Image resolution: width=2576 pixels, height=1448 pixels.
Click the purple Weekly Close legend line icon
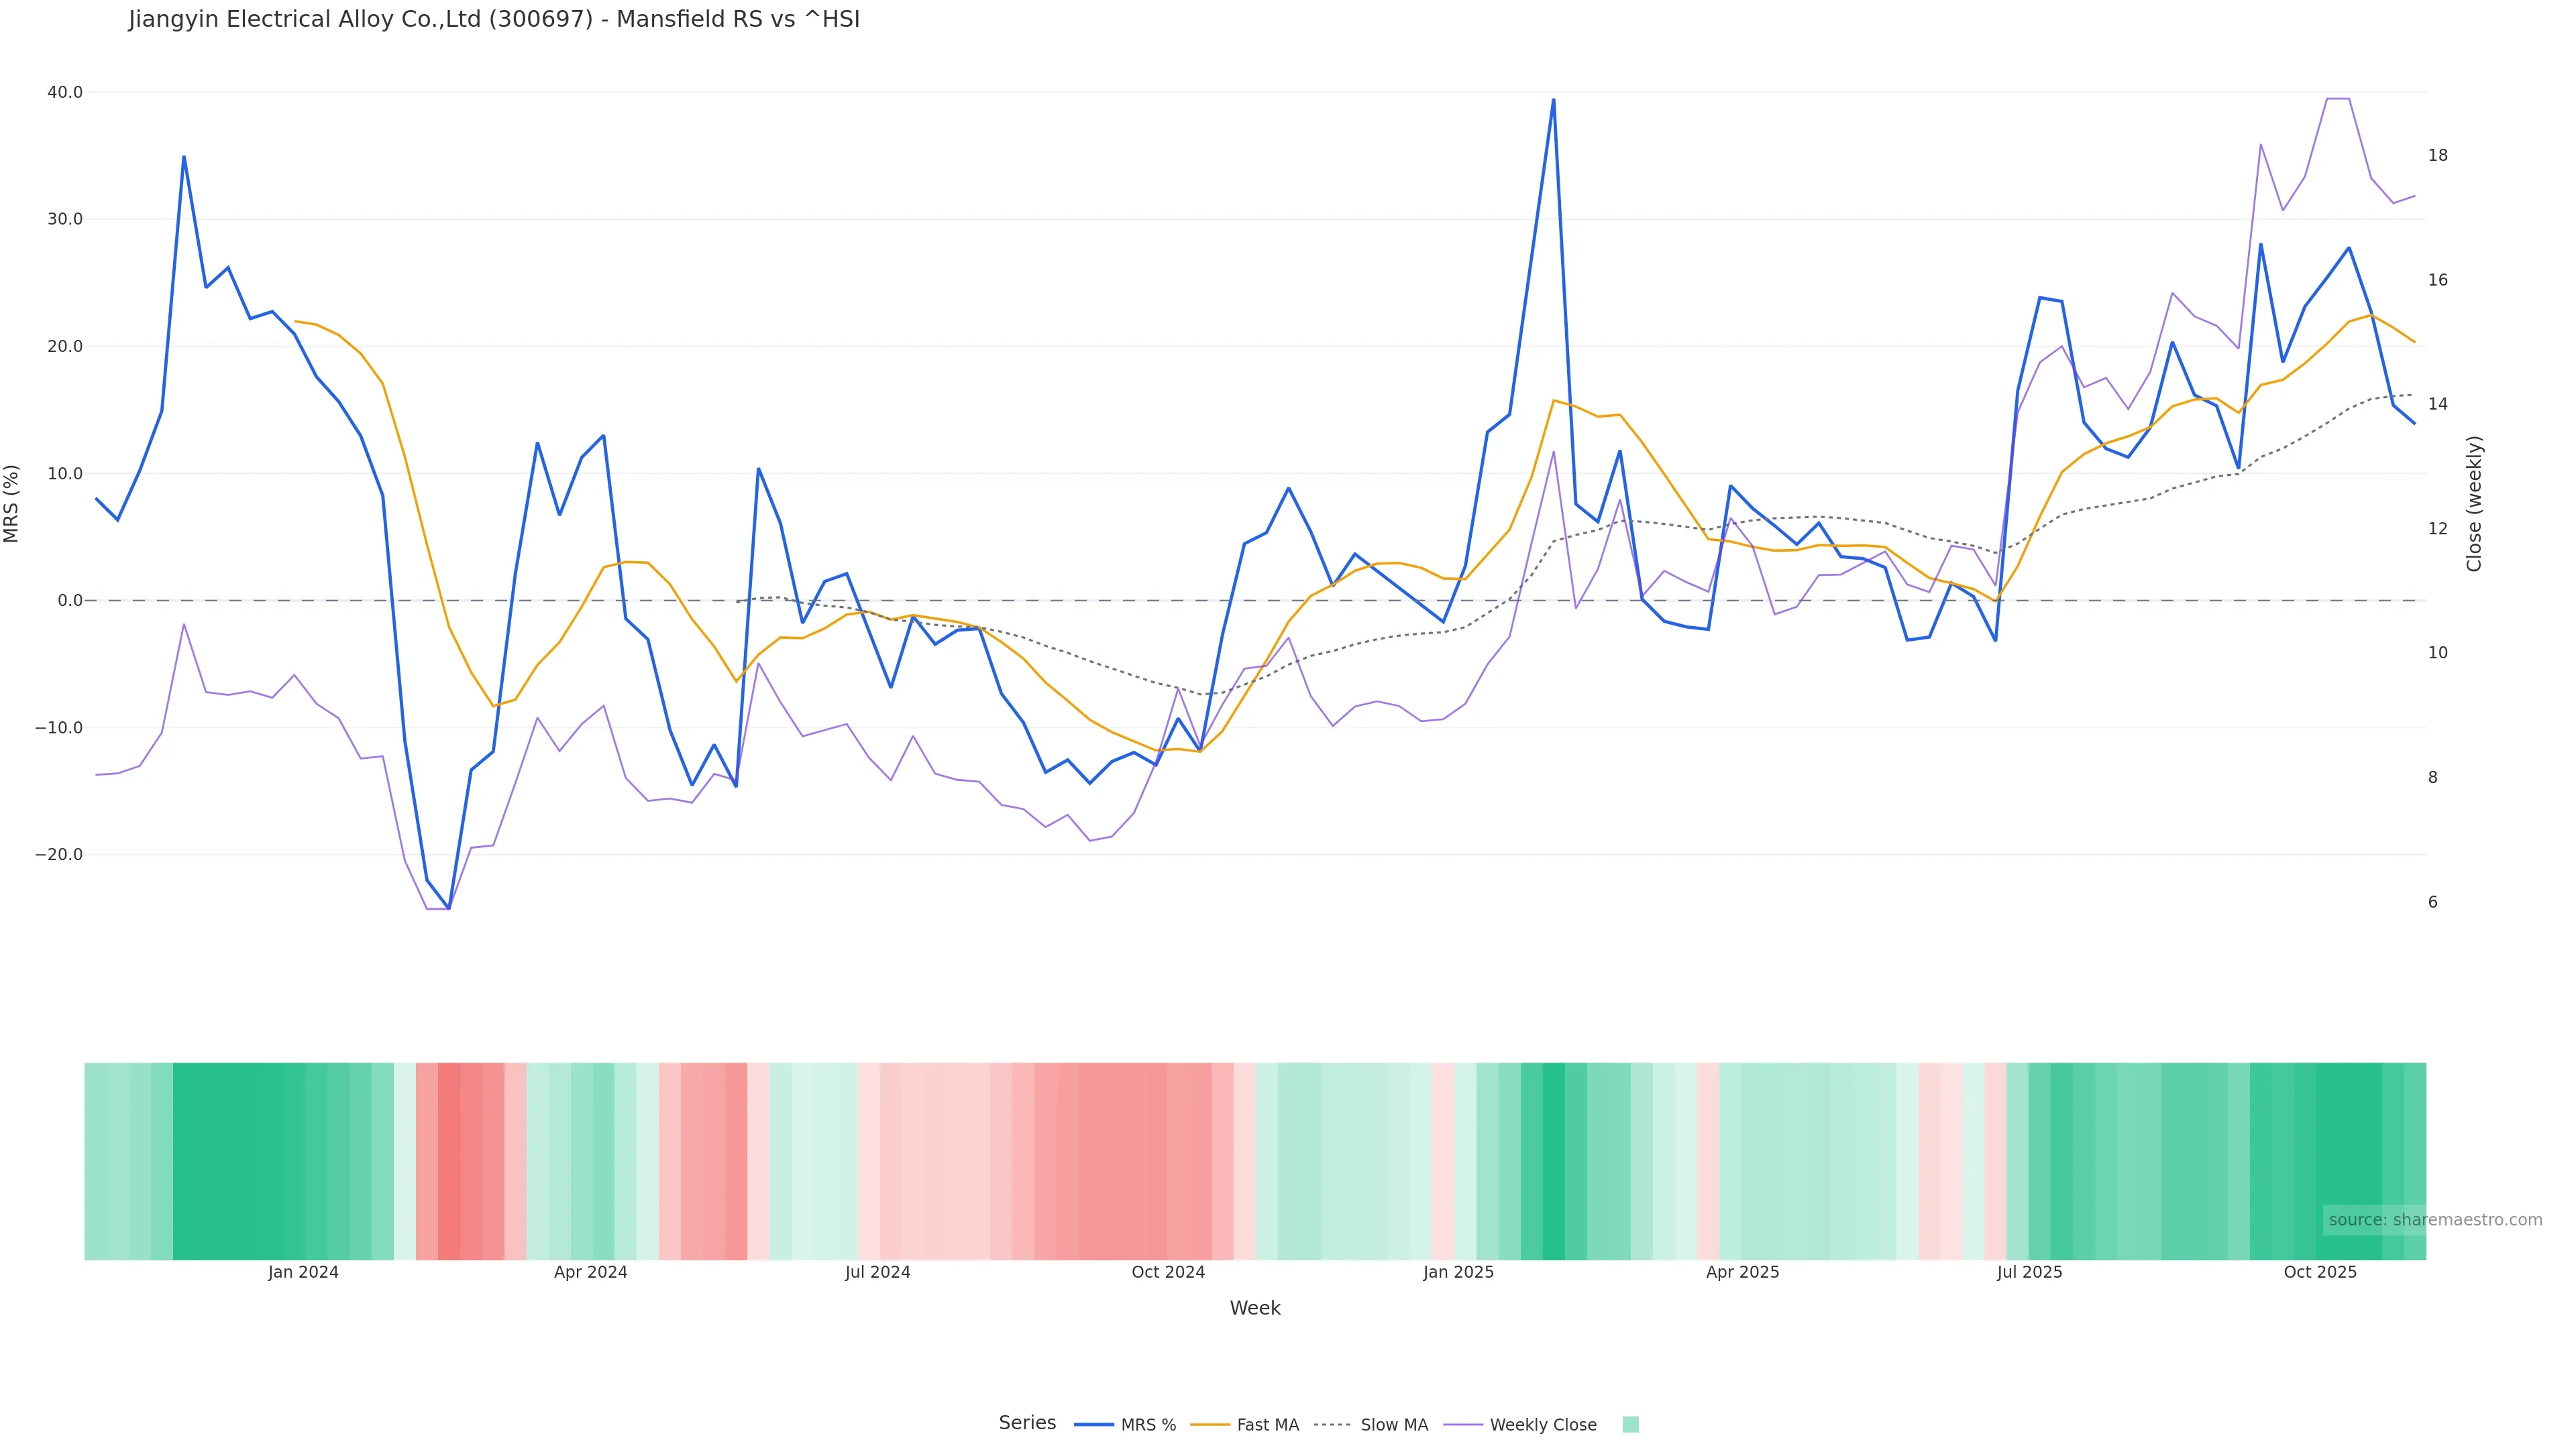(x=1463, y=1425)
